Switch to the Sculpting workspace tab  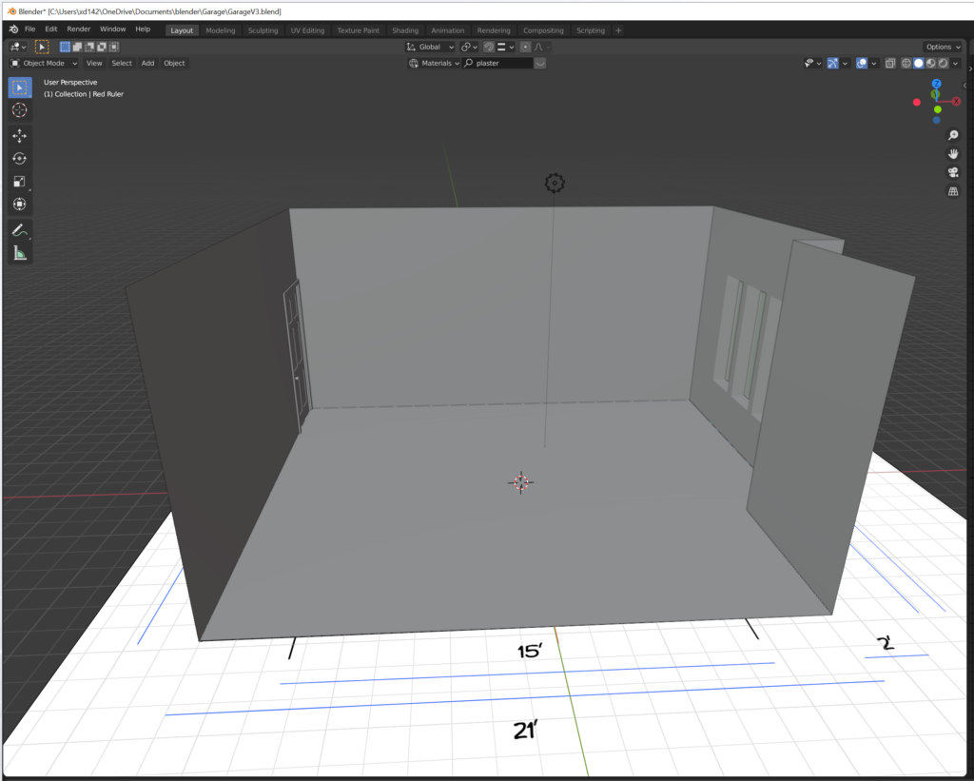pos(263,30)
